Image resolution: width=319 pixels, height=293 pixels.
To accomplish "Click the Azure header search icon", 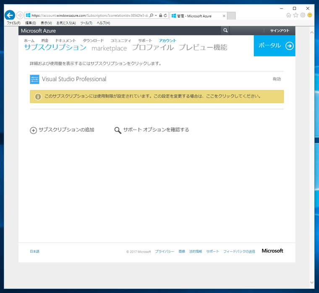I will tap(225, 31).
